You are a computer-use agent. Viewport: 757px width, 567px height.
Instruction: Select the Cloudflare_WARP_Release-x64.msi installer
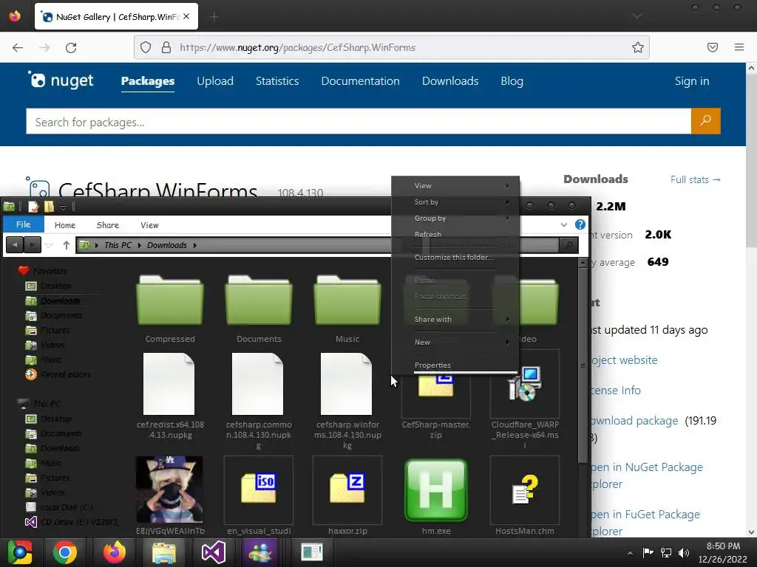525,400
